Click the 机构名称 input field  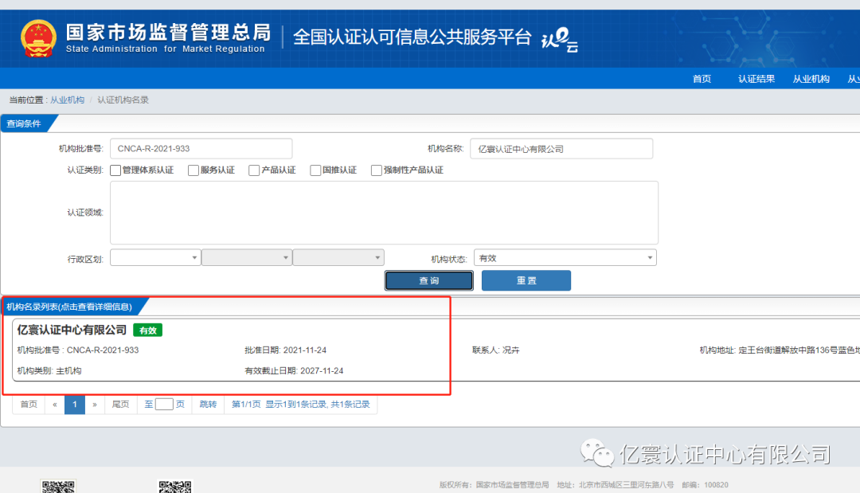(x=561, y=149)
